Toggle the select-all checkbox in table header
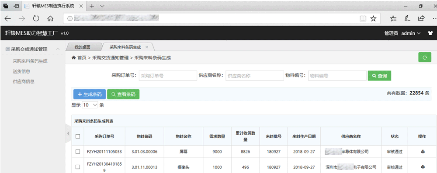 [x=78, y=136]
